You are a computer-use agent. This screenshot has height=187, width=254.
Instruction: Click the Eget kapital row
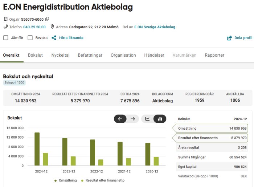212,167
